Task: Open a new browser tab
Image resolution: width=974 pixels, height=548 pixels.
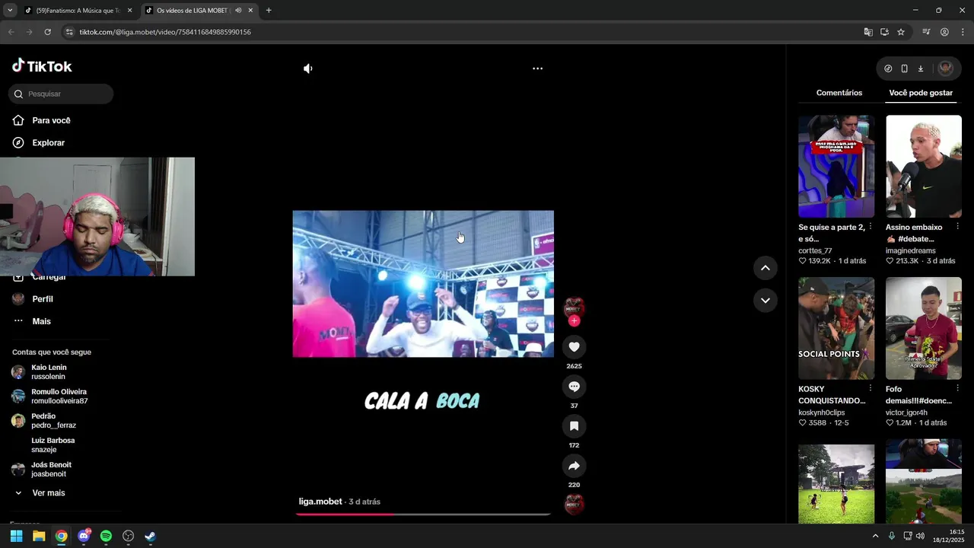Action: (269, 11)
